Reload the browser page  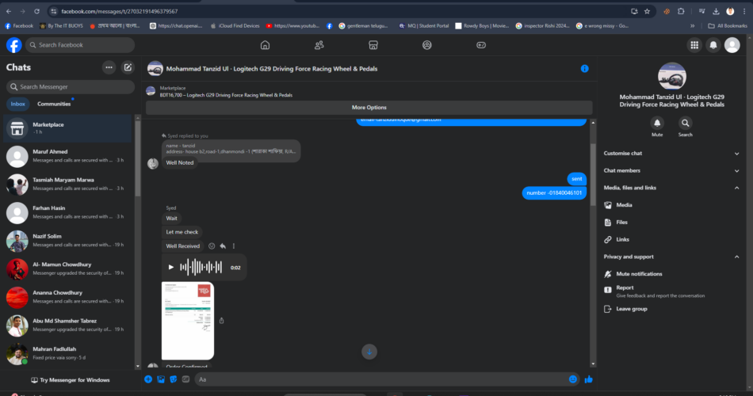[37, 11]
